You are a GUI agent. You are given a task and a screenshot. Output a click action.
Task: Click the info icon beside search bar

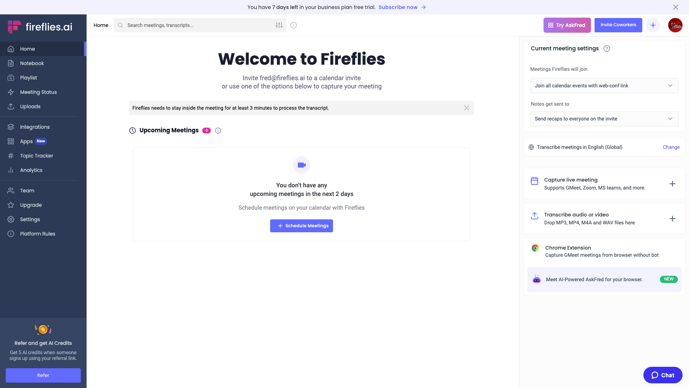(x=293, y=25)
